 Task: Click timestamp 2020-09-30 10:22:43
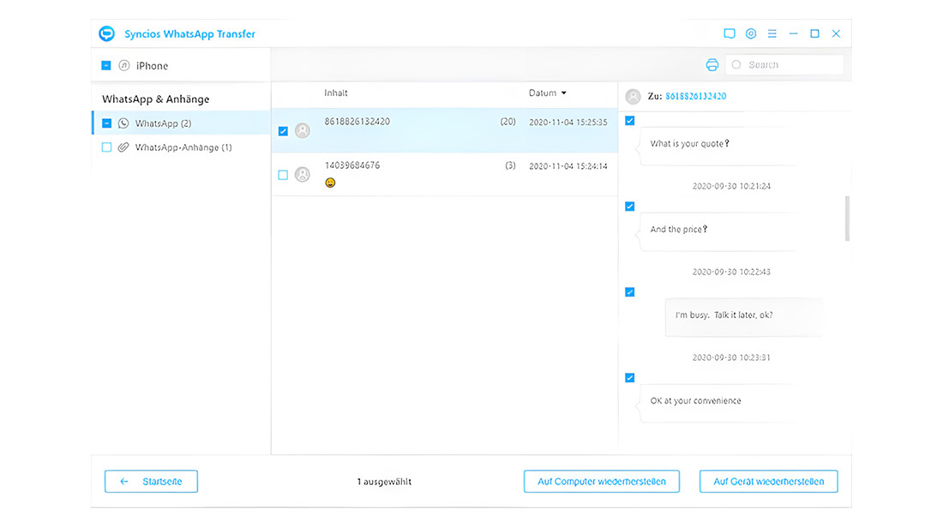pos(730,272)
